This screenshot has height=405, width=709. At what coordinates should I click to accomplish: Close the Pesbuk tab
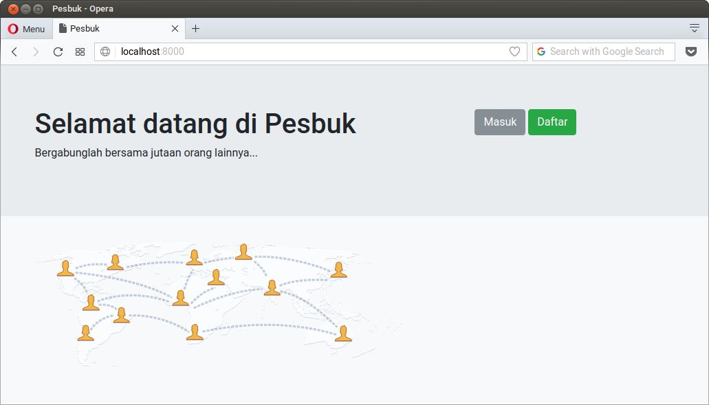pos(175,29)
